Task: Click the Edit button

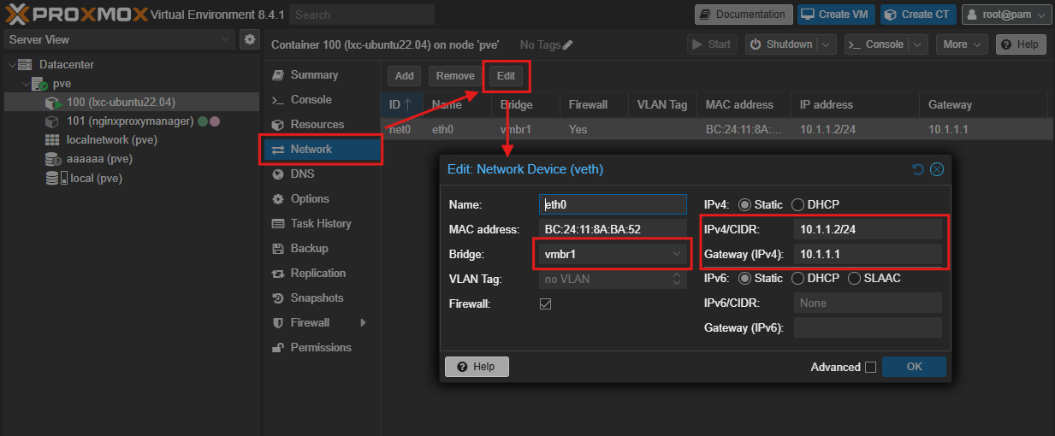Action: [x=507, y=76]
